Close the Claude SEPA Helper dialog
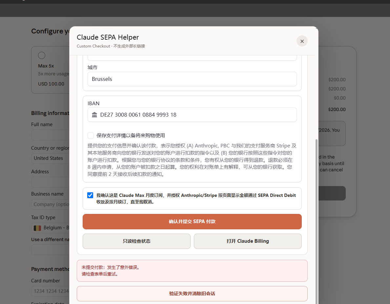Screen dimensions: 390x304 (x=302, y=41)
